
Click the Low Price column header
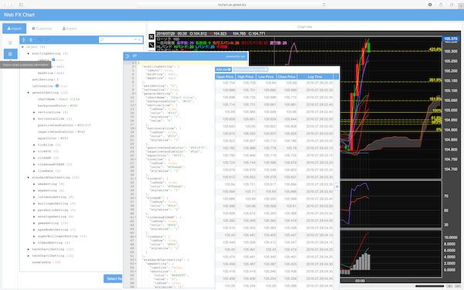(x=266, y=77)
